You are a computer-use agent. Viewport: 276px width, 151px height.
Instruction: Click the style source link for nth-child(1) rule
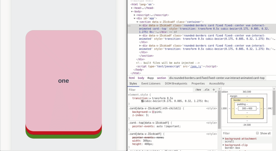(x=212, y=109)
